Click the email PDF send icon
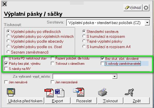Image resolution: width=154 pixels, height=108 pixels. coord(79,92)
